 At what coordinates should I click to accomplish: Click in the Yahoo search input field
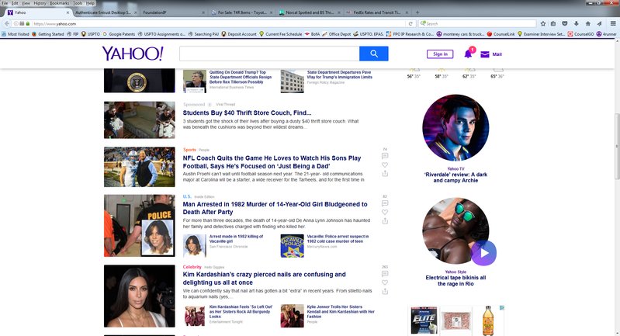point(269,54)
